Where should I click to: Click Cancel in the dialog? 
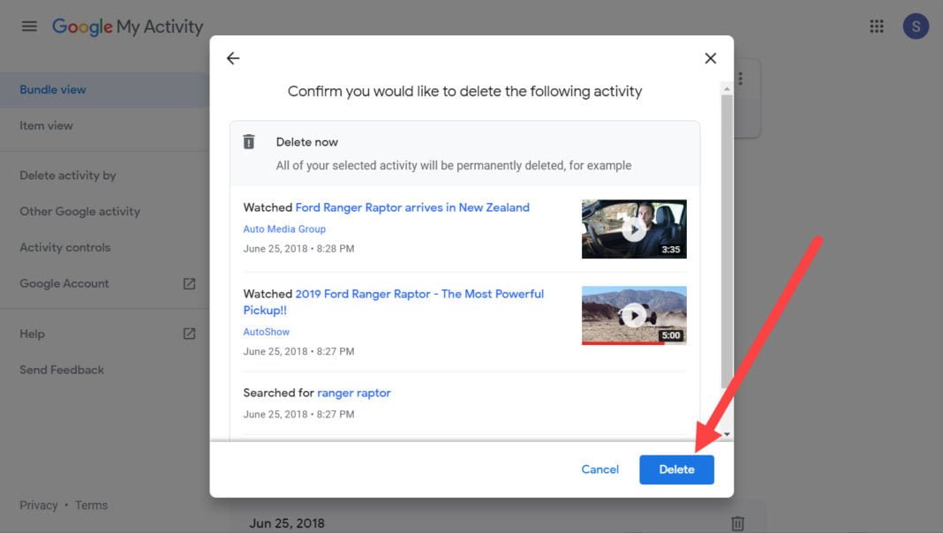click(600, 469)
